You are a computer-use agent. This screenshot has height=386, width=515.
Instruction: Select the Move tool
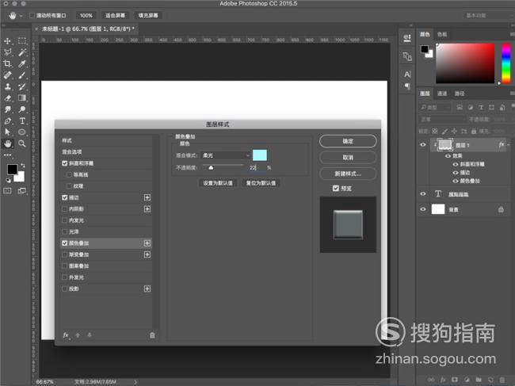[7, 40]
